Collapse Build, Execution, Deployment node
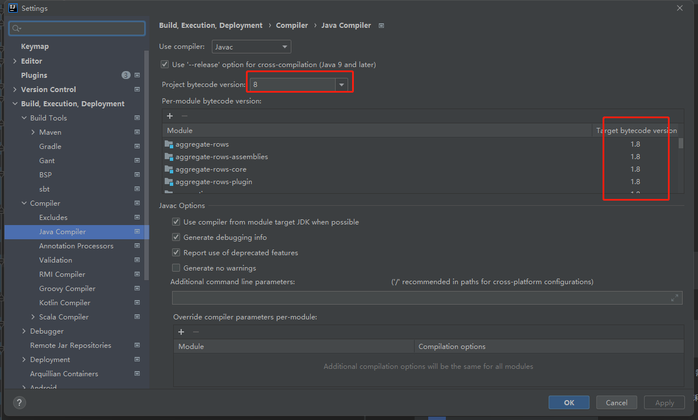Viewport: 698px width, 420px height. [15, 103]
